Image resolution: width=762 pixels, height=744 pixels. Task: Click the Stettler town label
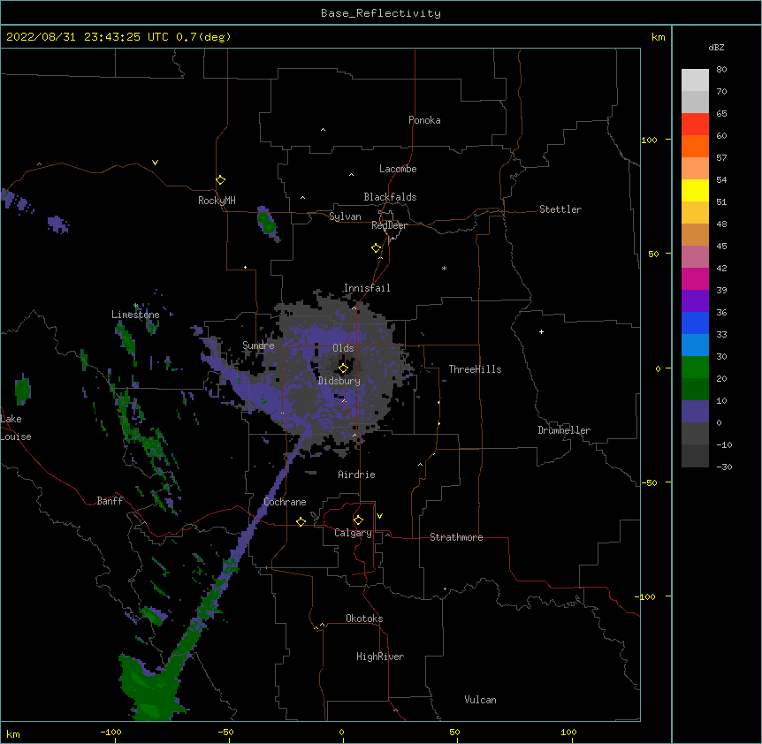point(560,209)
